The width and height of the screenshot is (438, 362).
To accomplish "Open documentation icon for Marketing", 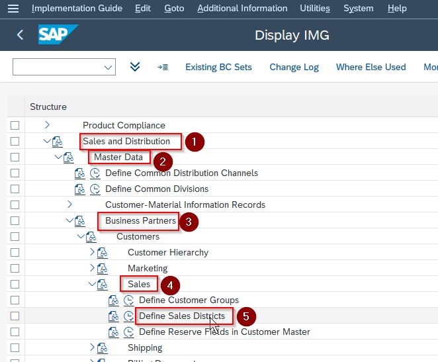I will point(103,269).
